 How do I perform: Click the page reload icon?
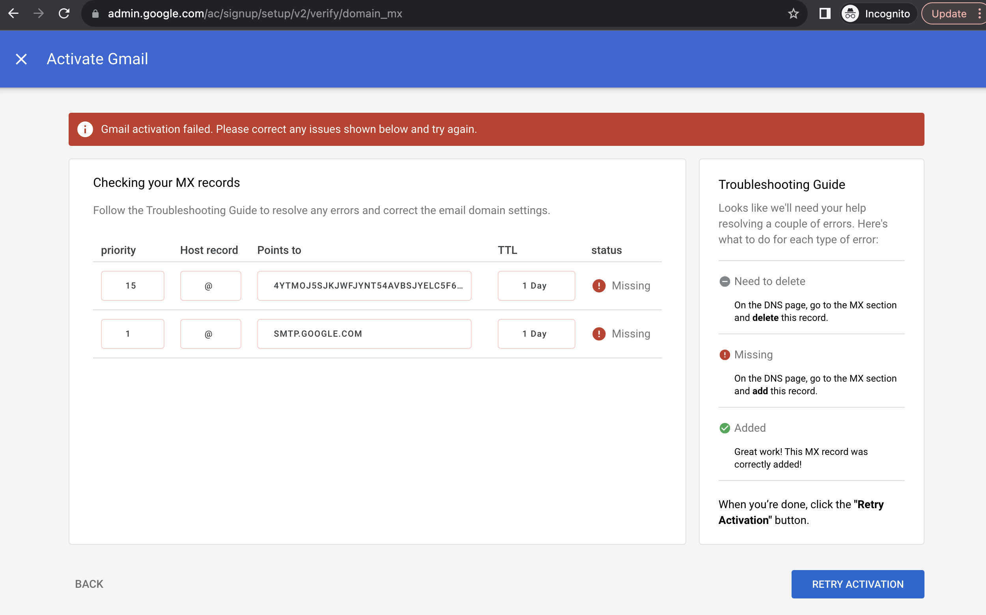pyautogui.click(x=64, y=13)
